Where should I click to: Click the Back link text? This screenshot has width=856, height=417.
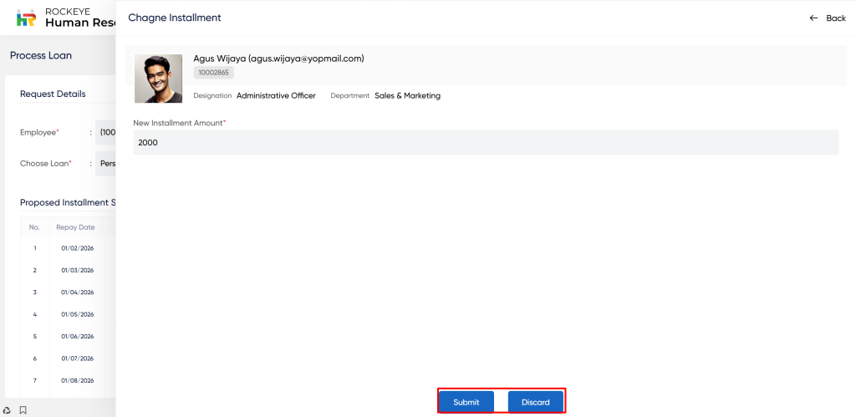(835, 18)
